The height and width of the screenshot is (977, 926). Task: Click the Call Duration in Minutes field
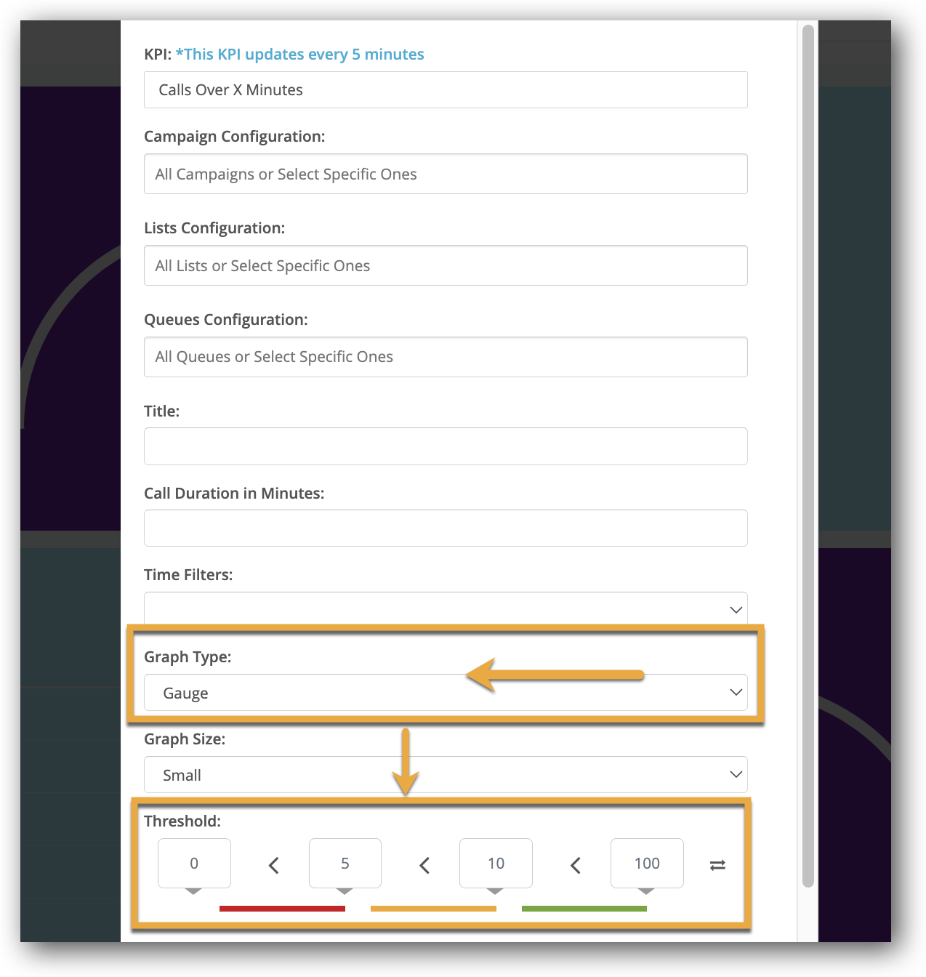[x=445, y=528]
